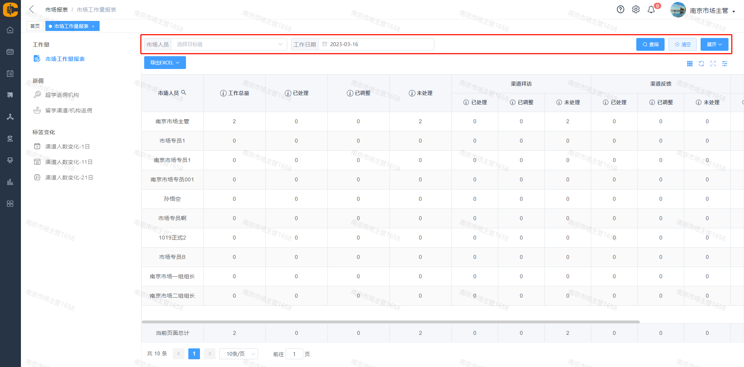Open 超学返佣机构 in side menu

62,95
